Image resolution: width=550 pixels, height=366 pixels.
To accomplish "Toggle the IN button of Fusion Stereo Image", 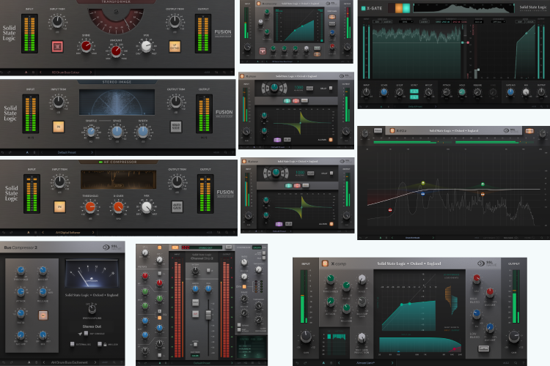I will click(x=59, y=127).
